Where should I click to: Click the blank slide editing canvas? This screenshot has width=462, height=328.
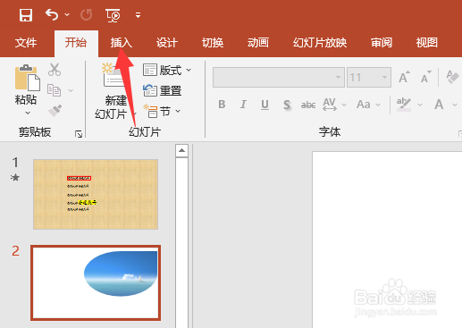[387, 240]
